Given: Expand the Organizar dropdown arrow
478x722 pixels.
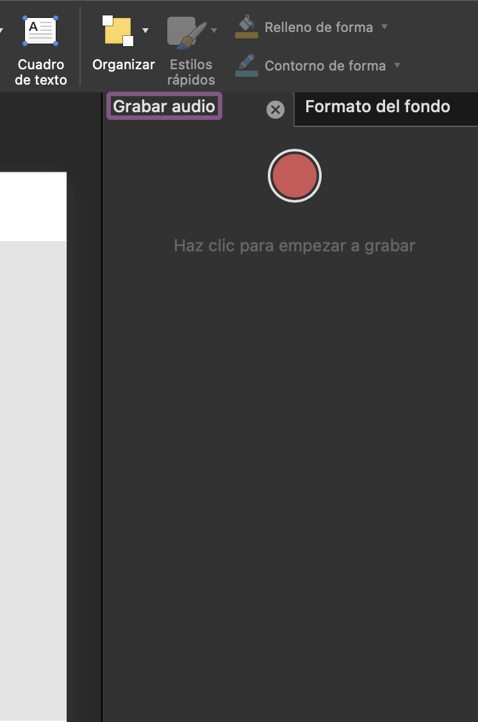Looking at the screenshot, I should (x=145, y=31).
